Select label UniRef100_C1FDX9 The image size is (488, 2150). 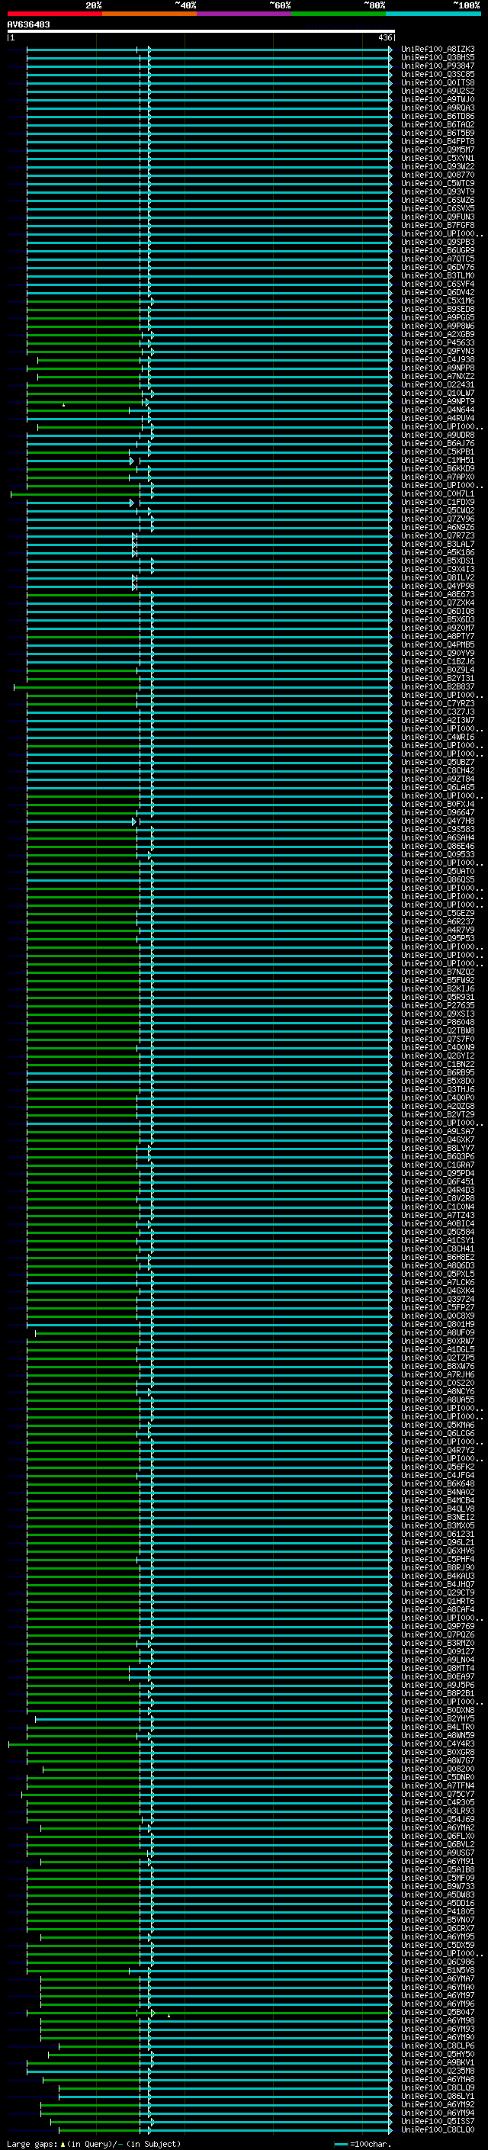438,502
